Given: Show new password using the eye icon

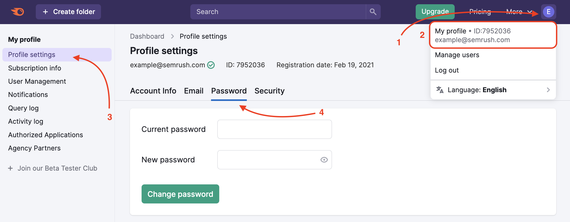Looking at the screenshot, I should pyautogui.click(x=324, y=159).
